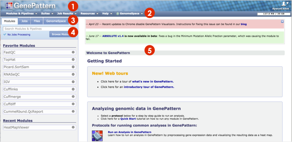This screenshot has height=142, width=292.
Task: Open the blog link in Chrome notice
Action: click(243, 24)
